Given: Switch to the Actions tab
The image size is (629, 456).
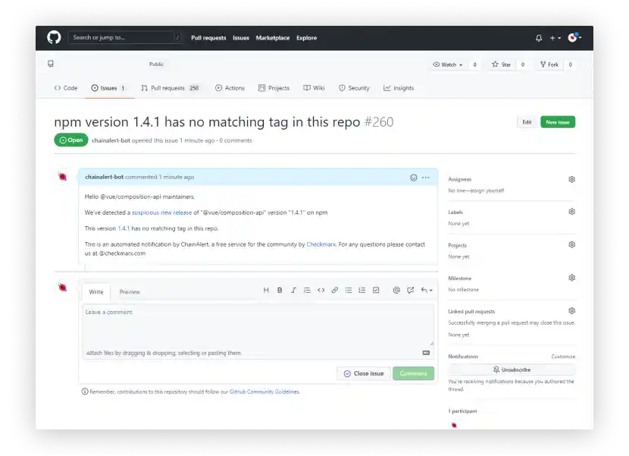Looking at the screenshot, I should 230,88.
